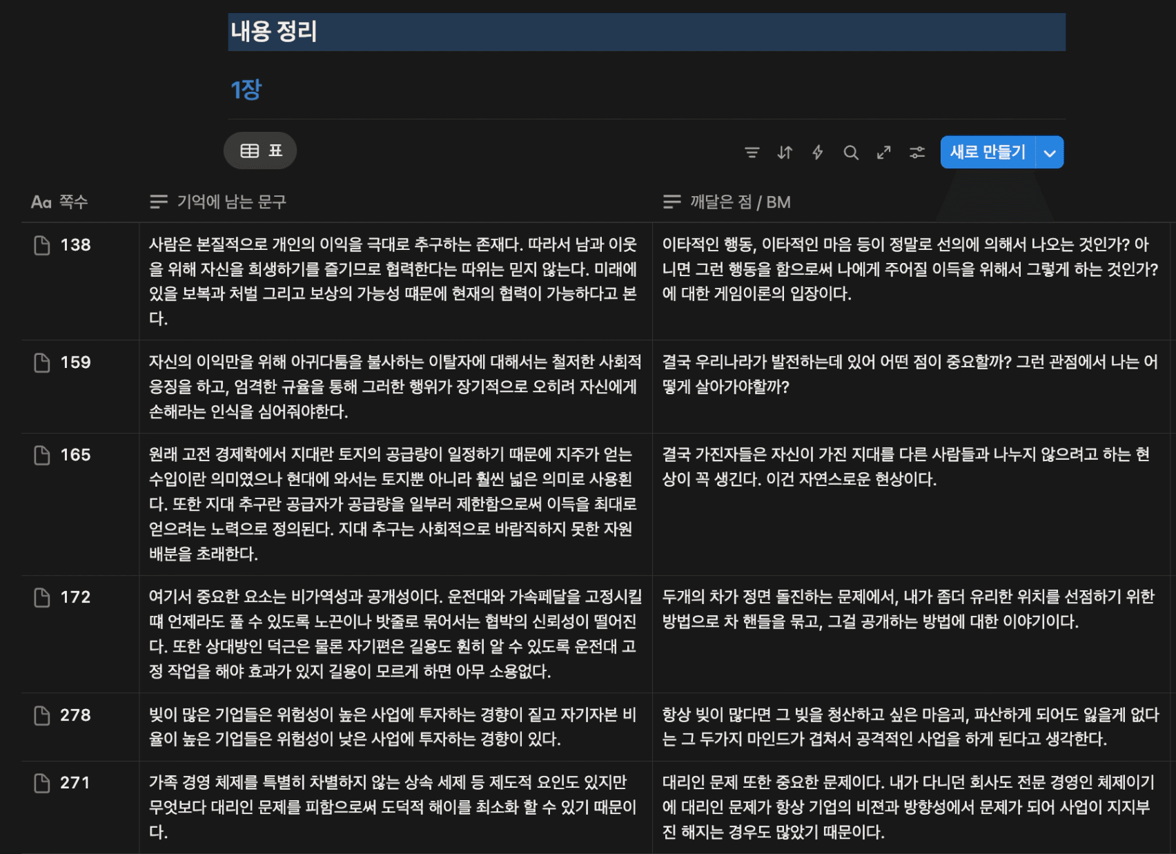Open the sort arrows icon

(x=785, y=153)
